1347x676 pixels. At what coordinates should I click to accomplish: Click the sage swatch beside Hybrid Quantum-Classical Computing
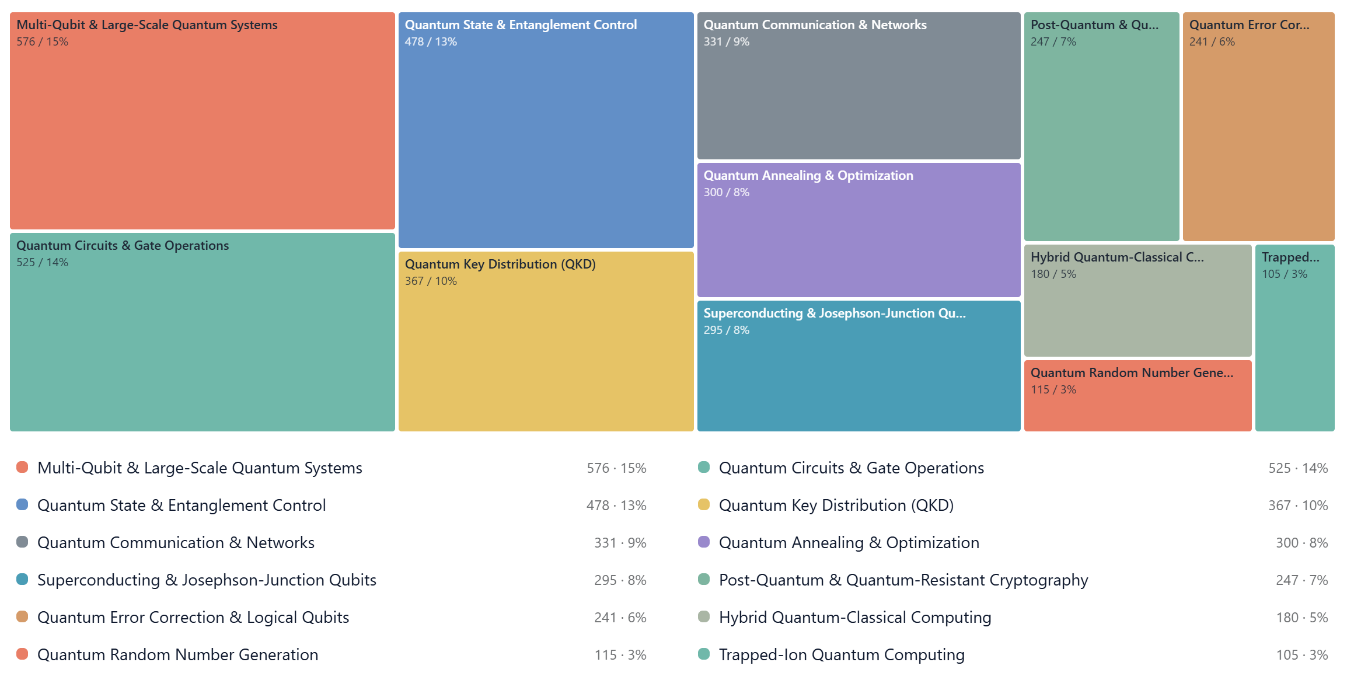click(704, 616)
